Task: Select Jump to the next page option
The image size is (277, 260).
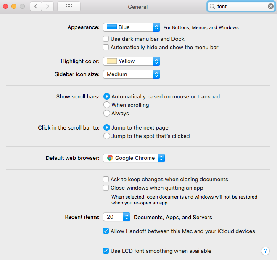Action: 107,127
